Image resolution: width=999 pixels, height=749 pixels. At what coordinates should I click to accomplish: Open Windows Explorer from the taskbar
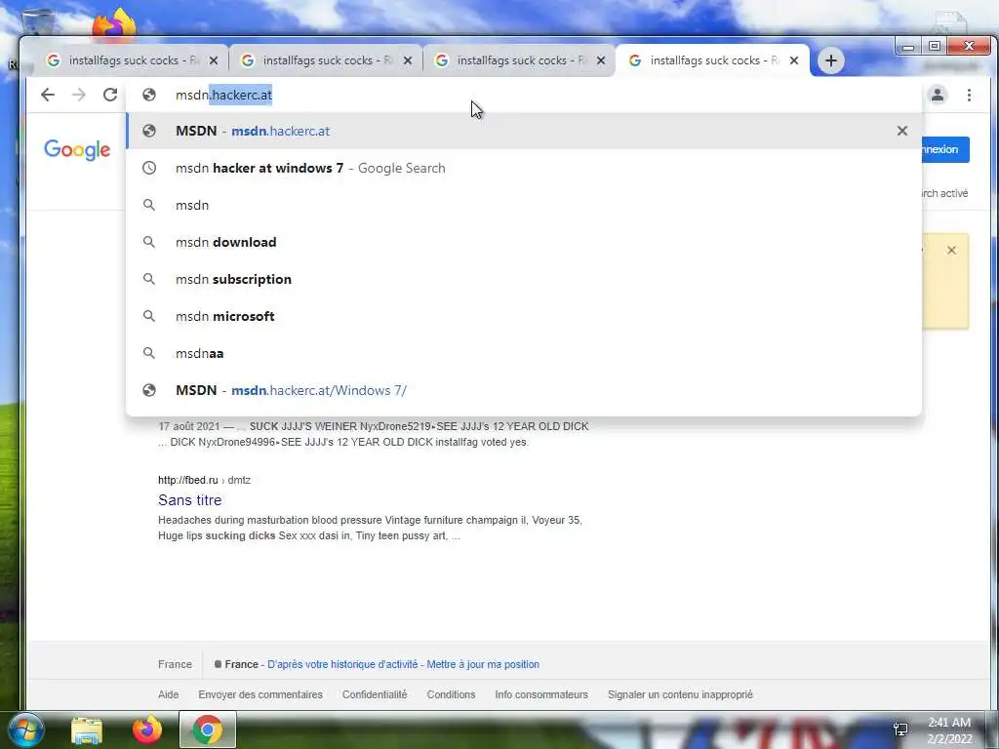87,729
